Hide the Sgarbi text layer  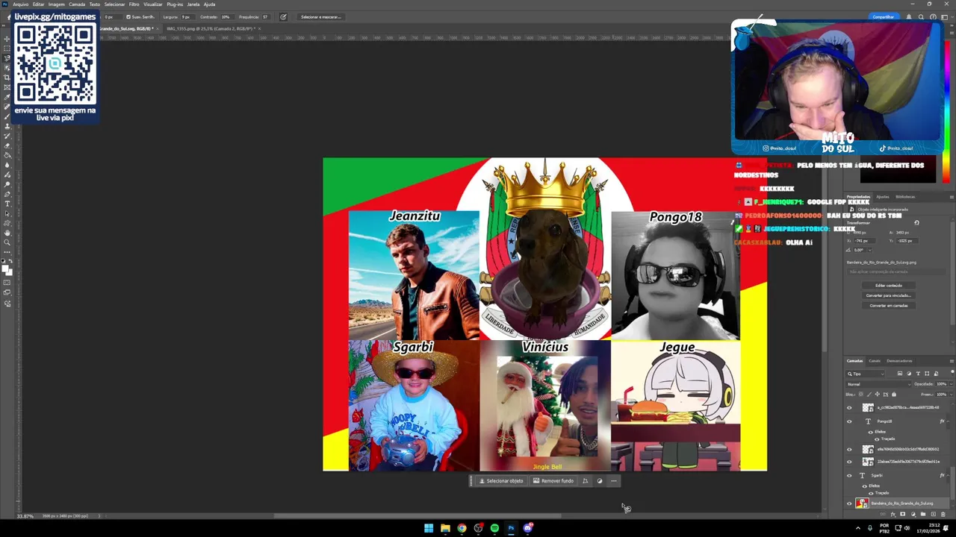click(849, 475)
